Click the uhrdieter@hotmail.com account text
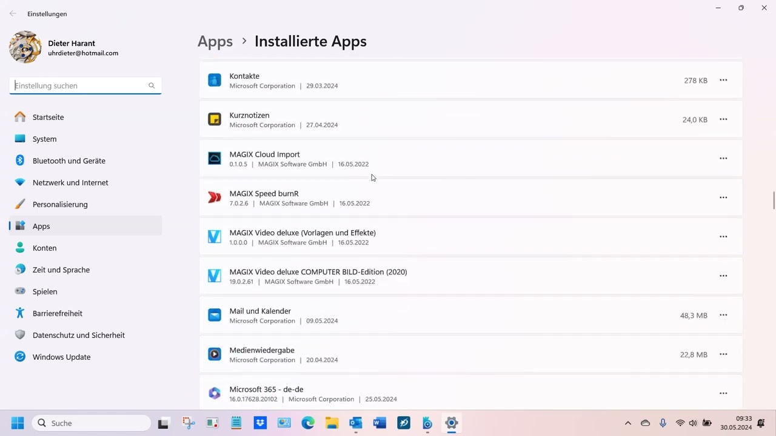Image resolution: width=776 pixels, height=436 pixels. click(83, 53)
